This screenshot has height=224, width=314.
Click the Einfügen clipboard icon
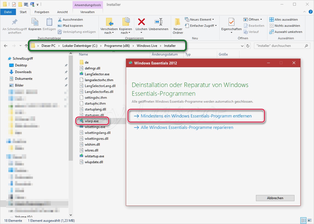49,22
